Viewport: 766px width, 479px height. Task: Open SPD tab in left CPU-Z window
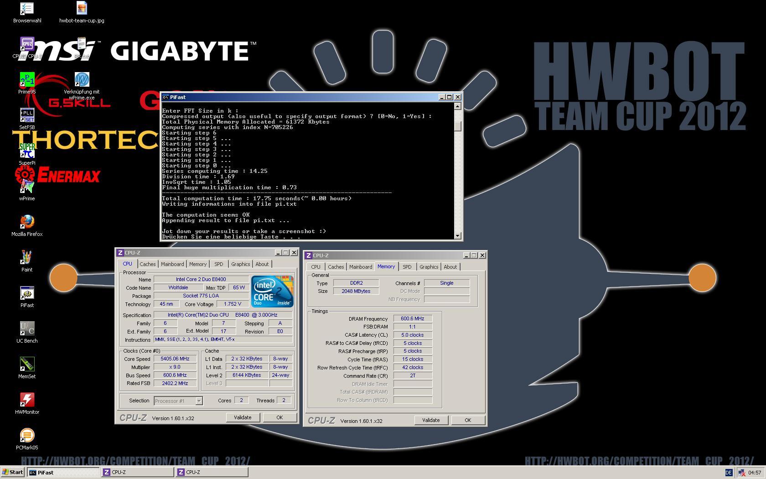coord(219,264)
